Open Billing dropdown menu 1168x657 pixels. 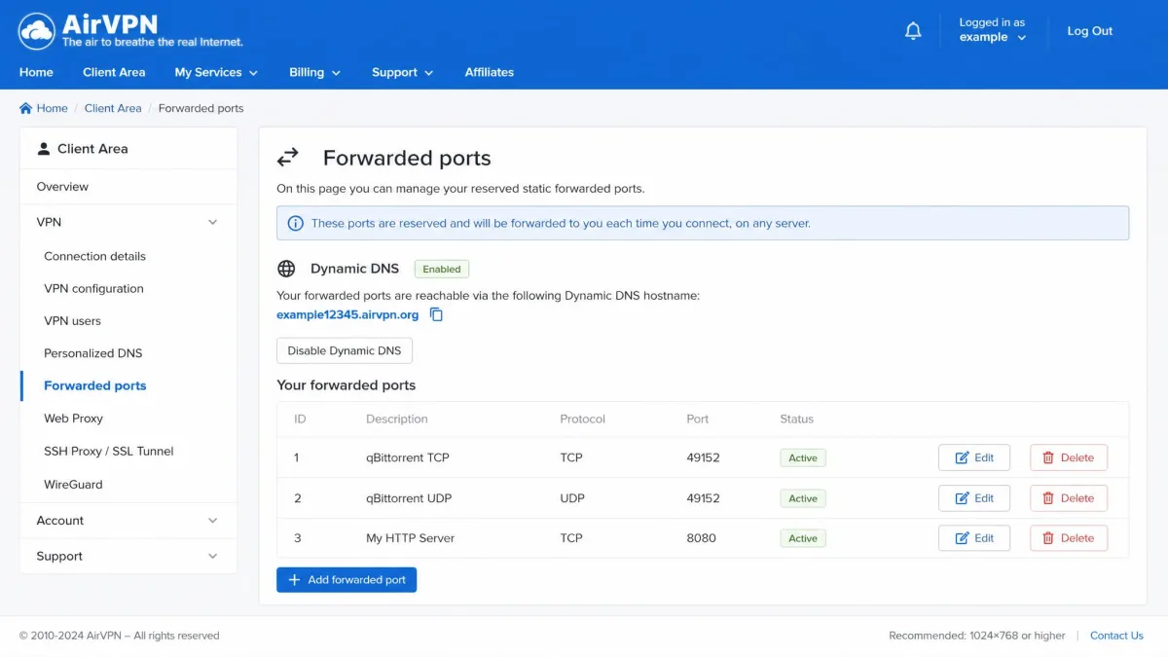(314, 72)
